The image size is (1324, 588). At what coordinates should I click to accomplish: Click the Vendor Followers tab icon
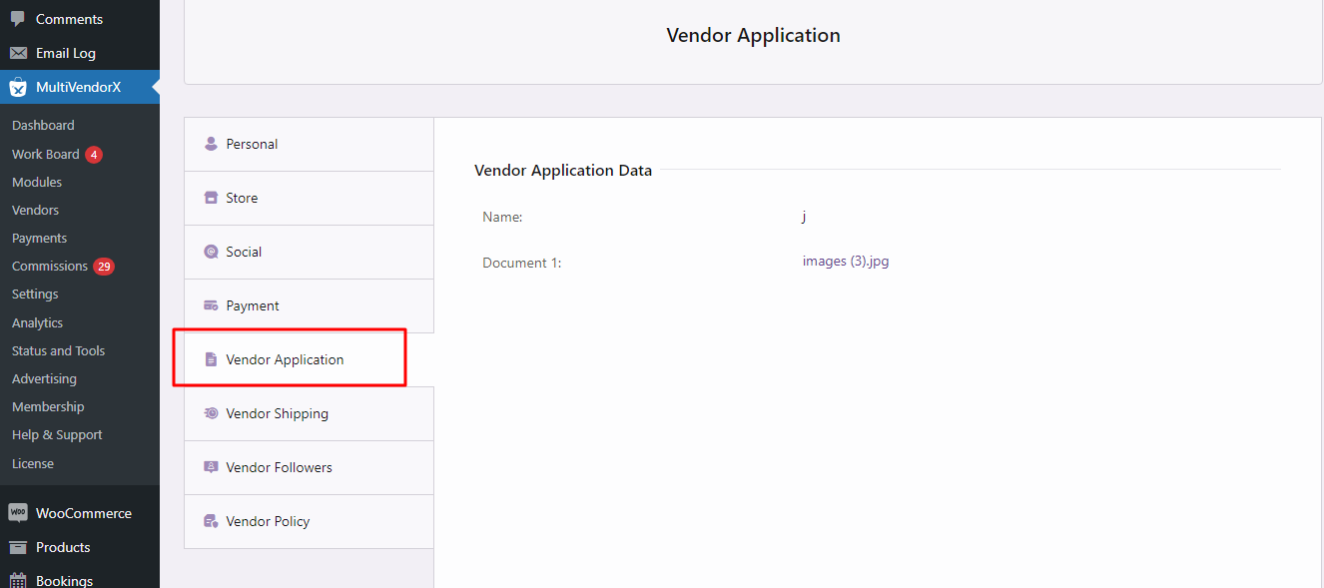pos(211,467)
